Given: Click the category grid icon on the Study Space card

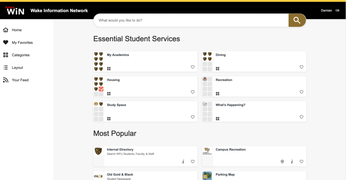Looking at the screenshot, I should click(x=109, y=119).
